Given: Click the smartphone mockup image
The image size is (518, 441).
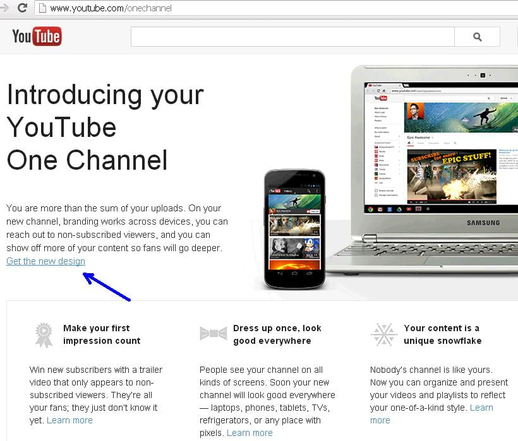Looking at the screenshot, I should click(x=294, y=229).
